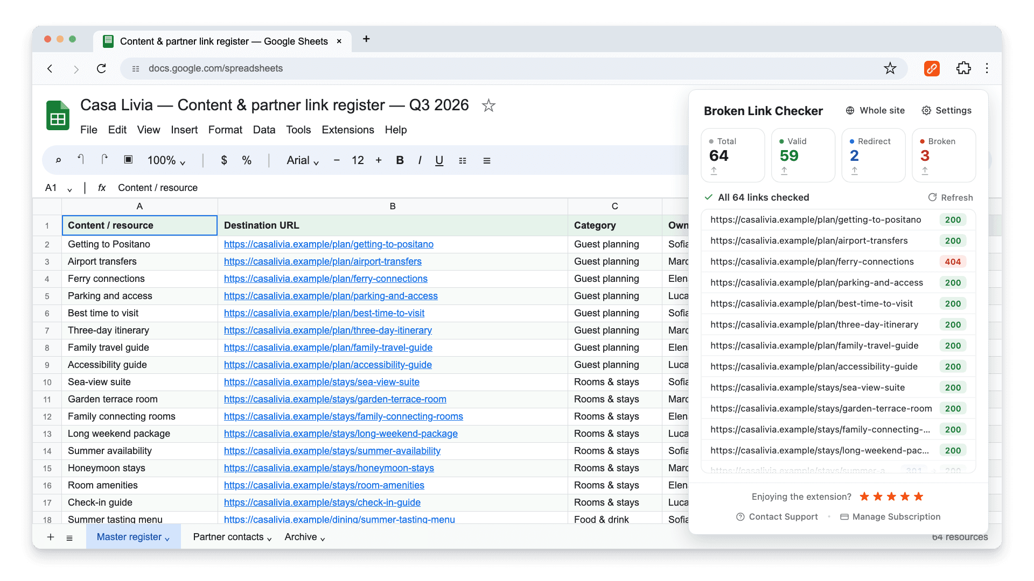This screenshot has height=581, width=1034.
Task: Open the browser extensions puzzle icon
Action: point(963,68)
